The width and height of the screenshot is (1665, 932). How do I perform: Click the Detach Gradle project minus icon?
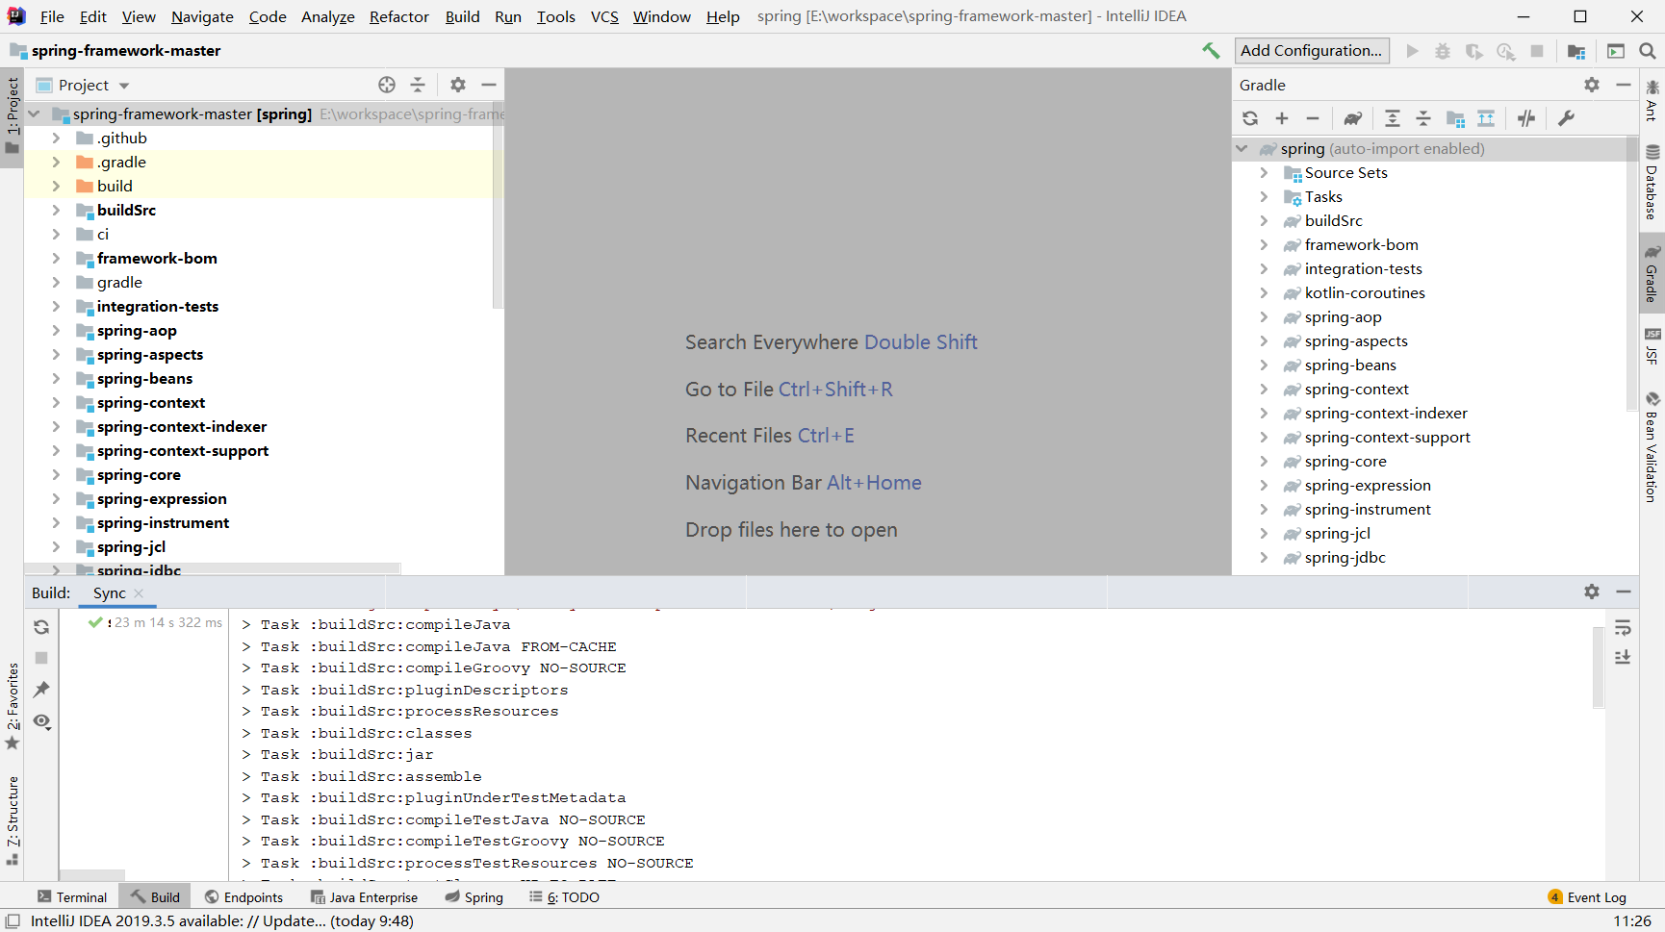(x=1313, y=118)
